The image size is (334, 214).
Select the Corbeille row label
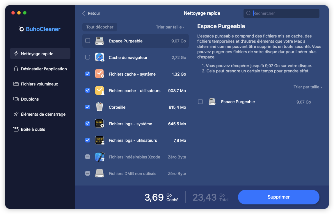tap(117, 107)
